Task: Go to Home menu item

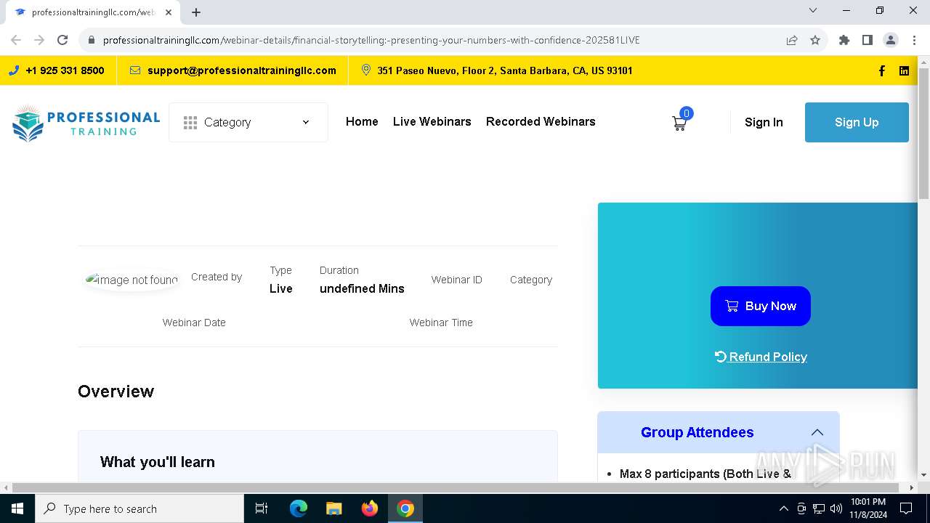Action: coord(362,121)
